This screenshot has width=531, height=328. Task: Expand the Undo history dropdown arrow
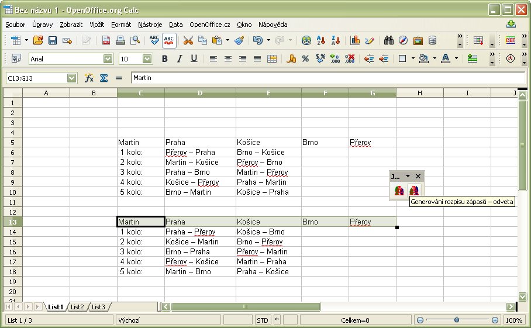click(x=268, y=40)
